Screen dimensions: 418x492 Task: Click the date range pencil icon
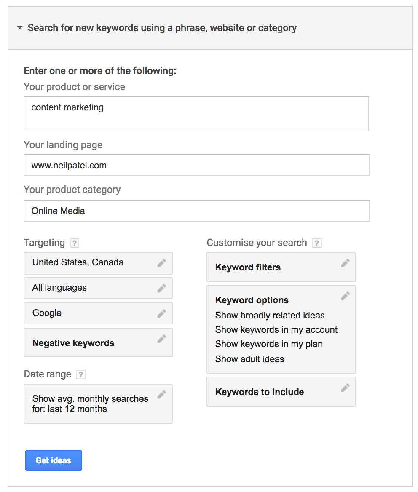pyautogui.click(x=161, y=395)
